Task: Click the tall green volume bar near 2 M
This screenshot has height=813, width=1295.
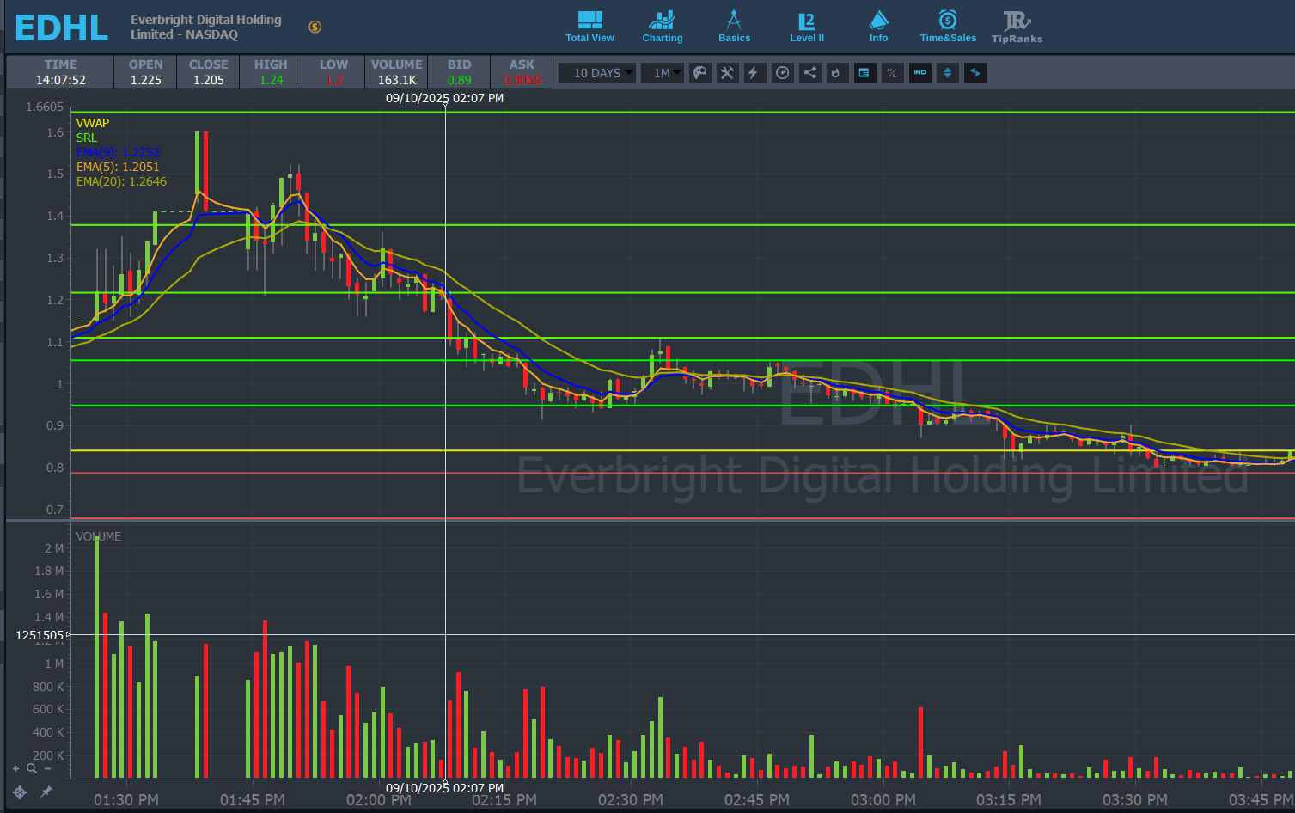Action: point(97,657)
